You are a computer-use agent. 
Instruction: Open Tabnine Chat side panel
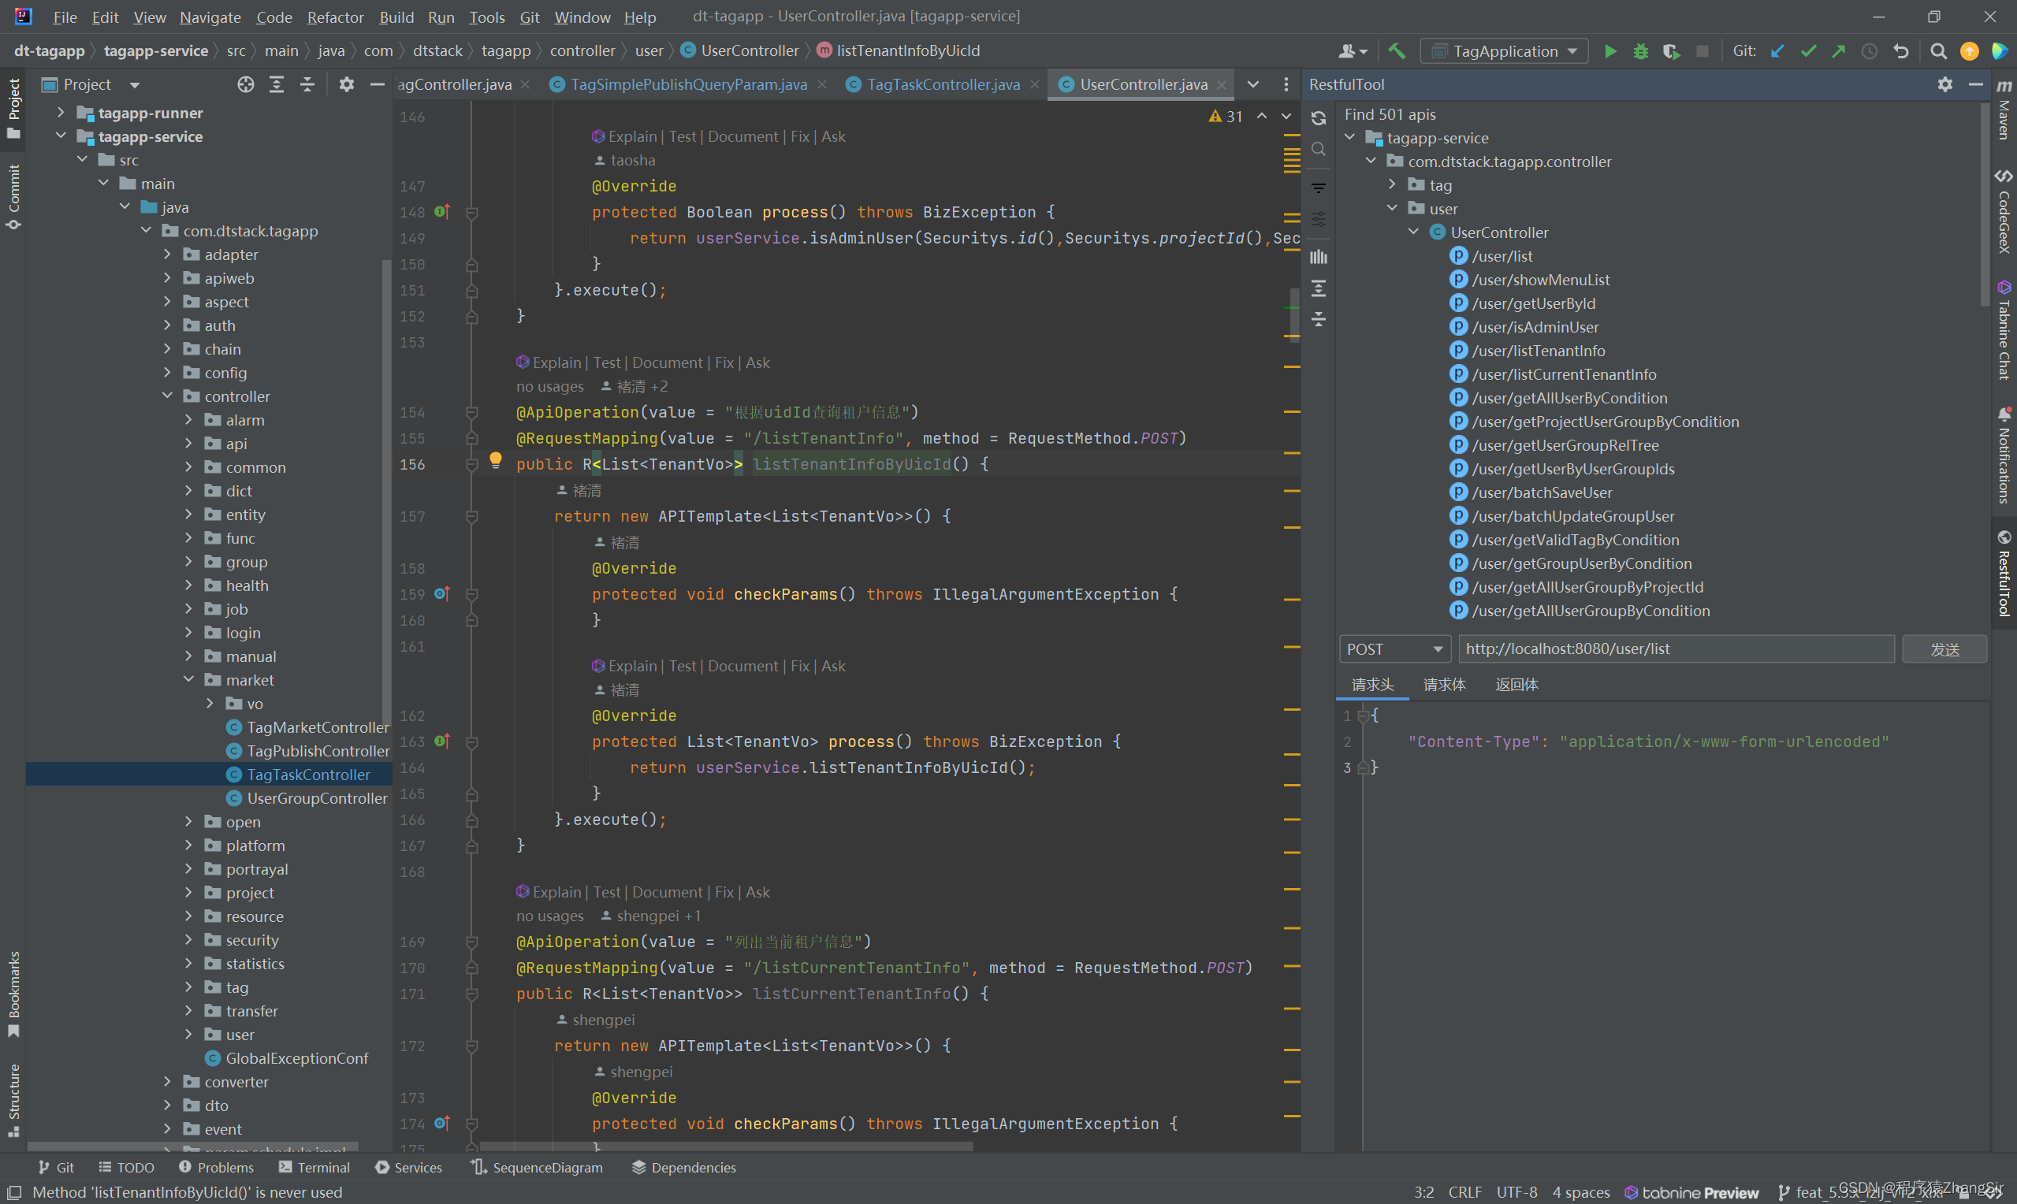pyautogui.click(x=2004, y=329)
